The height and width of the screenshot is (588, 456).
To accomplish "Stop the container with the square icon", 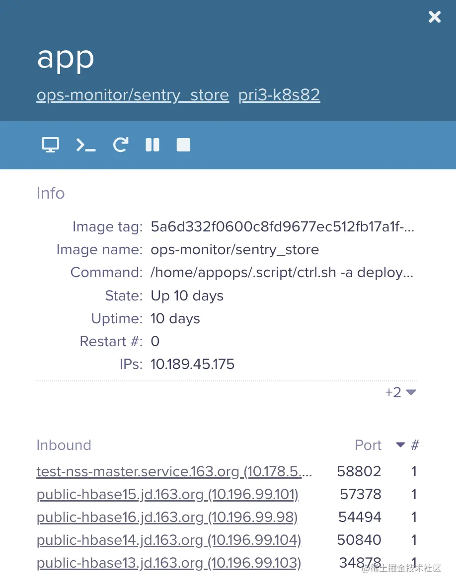I will [183, 145].
